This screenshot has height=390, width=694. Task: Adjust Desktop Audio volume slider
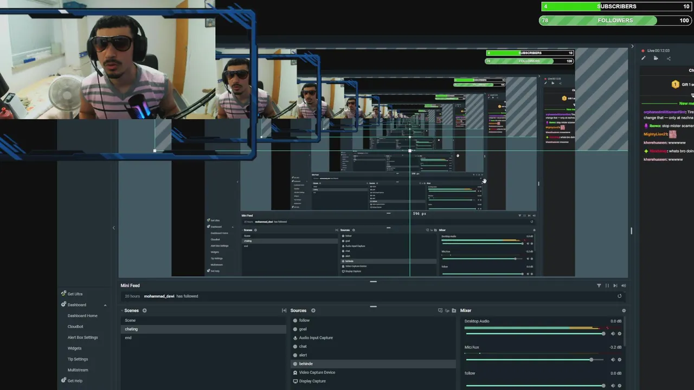[x=535, y=334]
